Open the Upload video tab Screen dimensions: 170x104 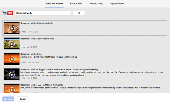point(117,4)
